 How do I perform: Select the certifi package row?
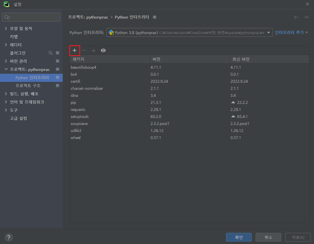(x=189, y=81)
